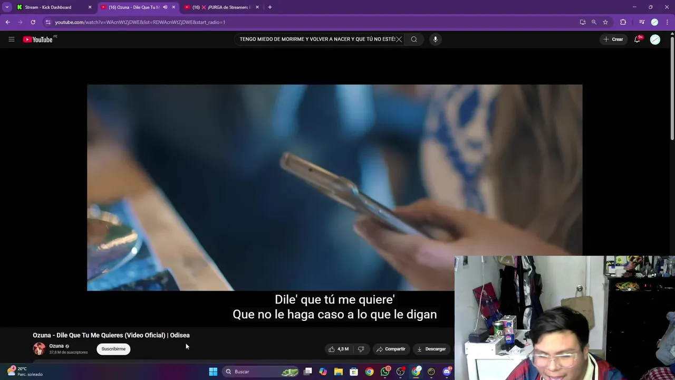Clear the YouTube search box text

[399, 39]
